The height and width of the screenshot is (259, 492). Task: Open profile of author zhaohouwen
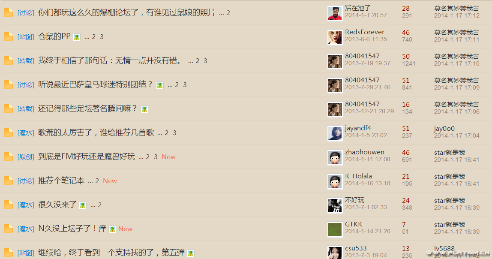(365, 152)
